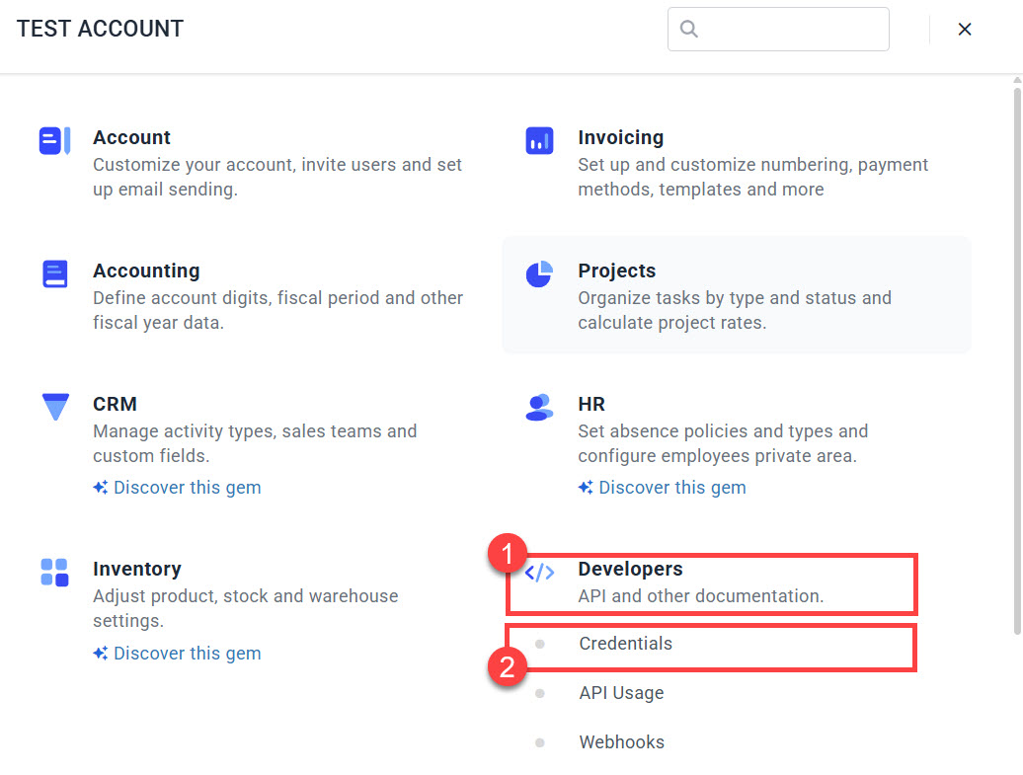Open the Accounting book icon
This screenshot has height=775, width=1023.
point(55,274)
